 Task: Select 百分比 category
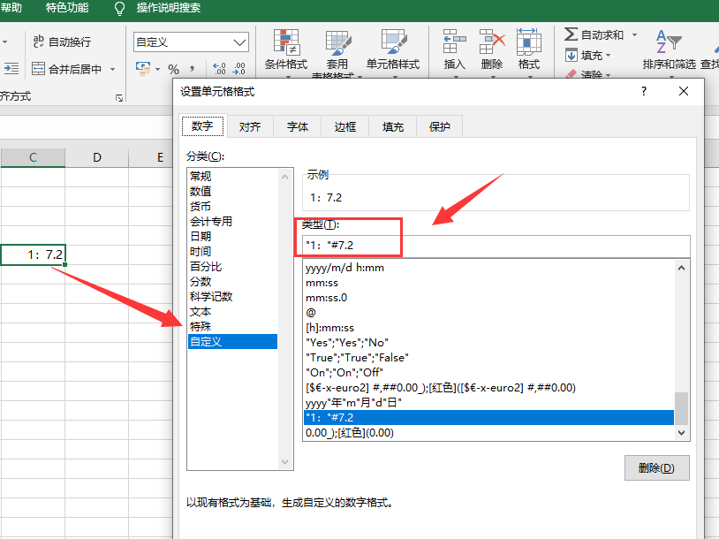pyautogui.click(x=232, y=267)
